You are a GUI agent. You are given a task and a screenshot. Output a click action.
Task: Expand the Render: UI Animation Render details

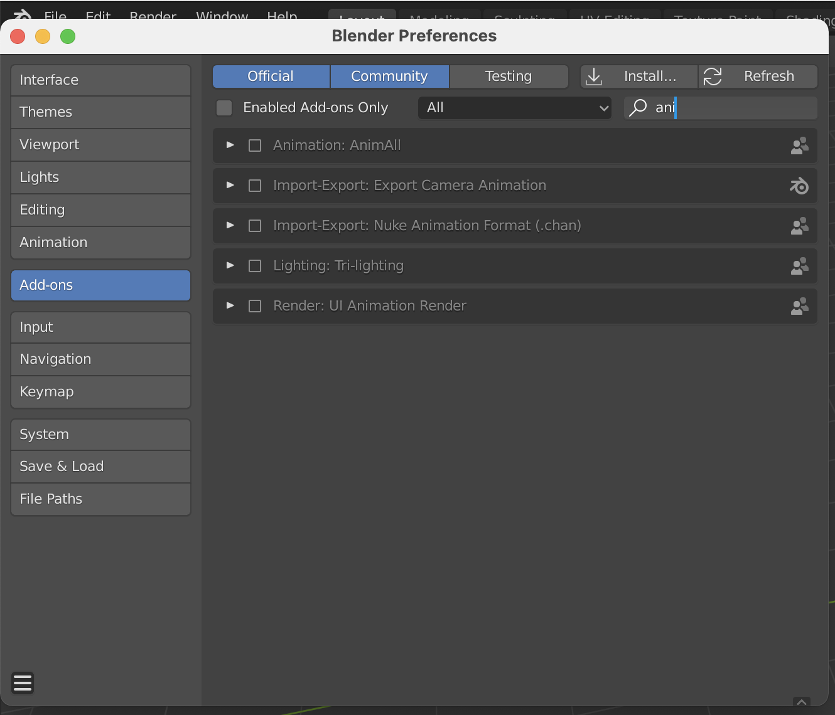tap(230, 305)
